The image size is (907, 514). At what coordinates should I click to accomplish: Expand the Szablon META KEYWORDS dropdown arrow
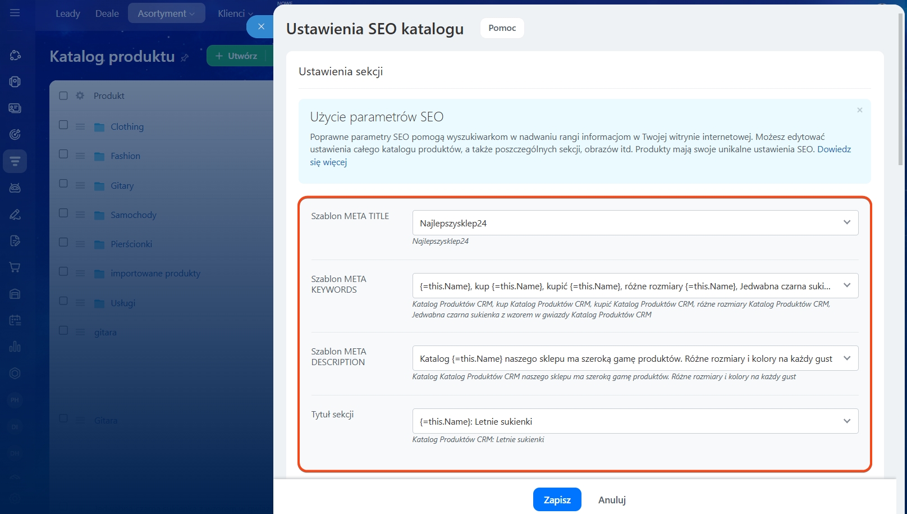(x=846, y=285)
